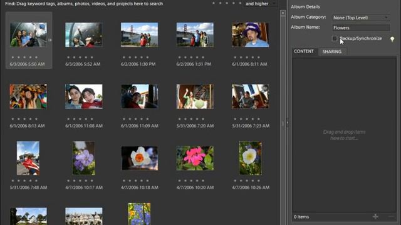Select the Golden Gate photo dated 6/2/2006 1:31 PM
This screenshot has height=225, width=401.
click(195, 35)
